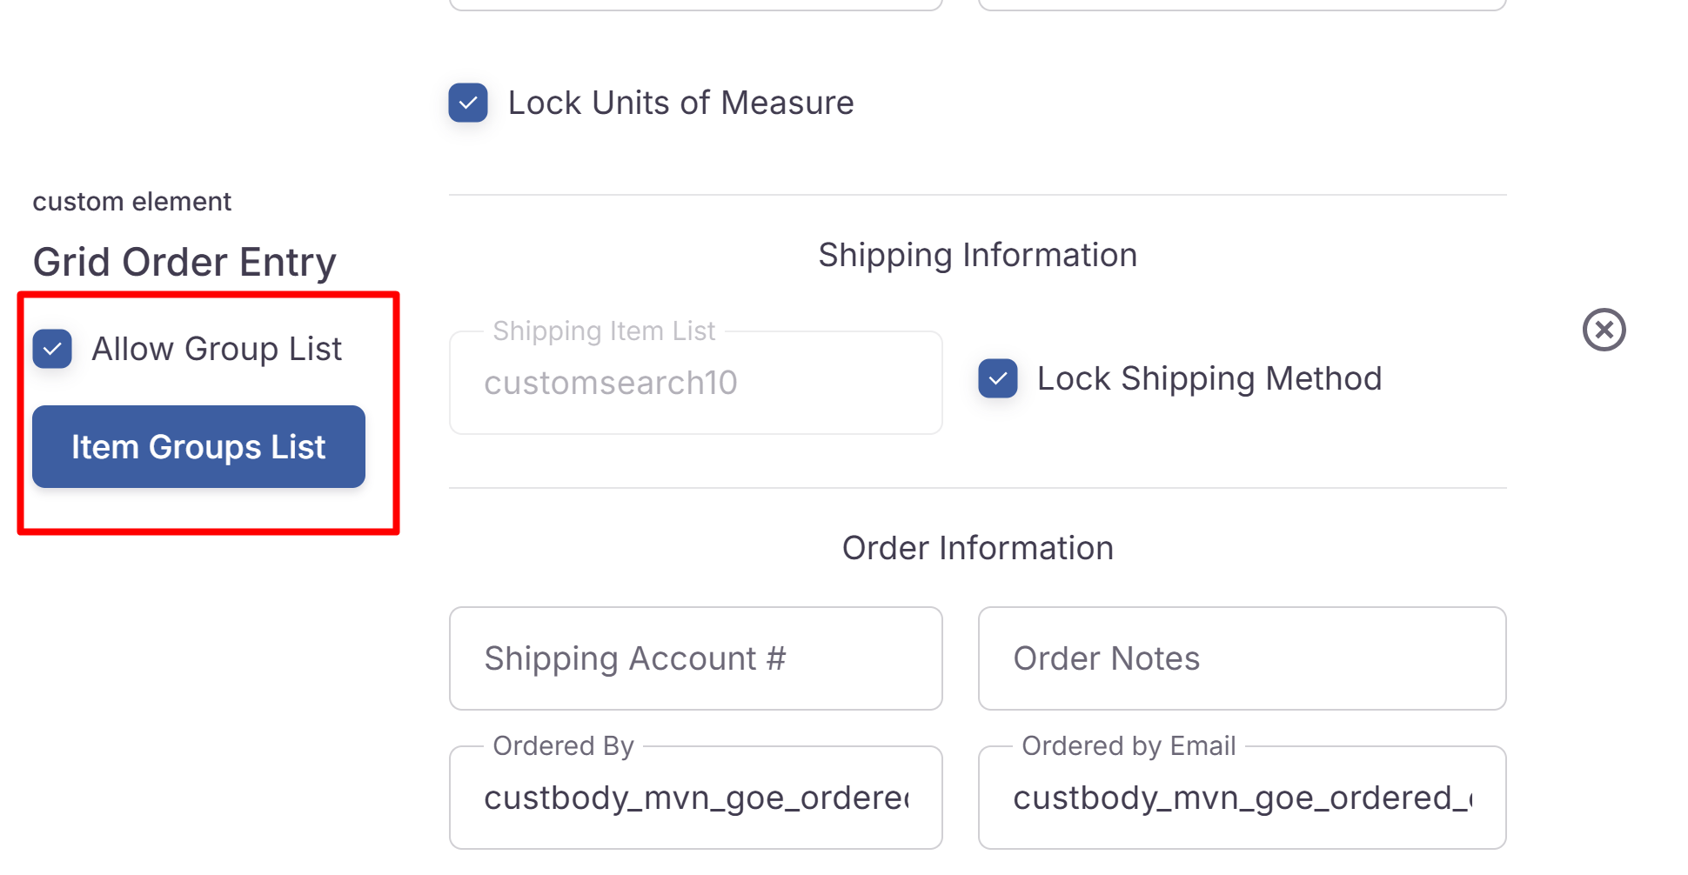Focus the Ordered by Email input box
This screenshot has width=1688, height=875.
[x=1242, y=798]
